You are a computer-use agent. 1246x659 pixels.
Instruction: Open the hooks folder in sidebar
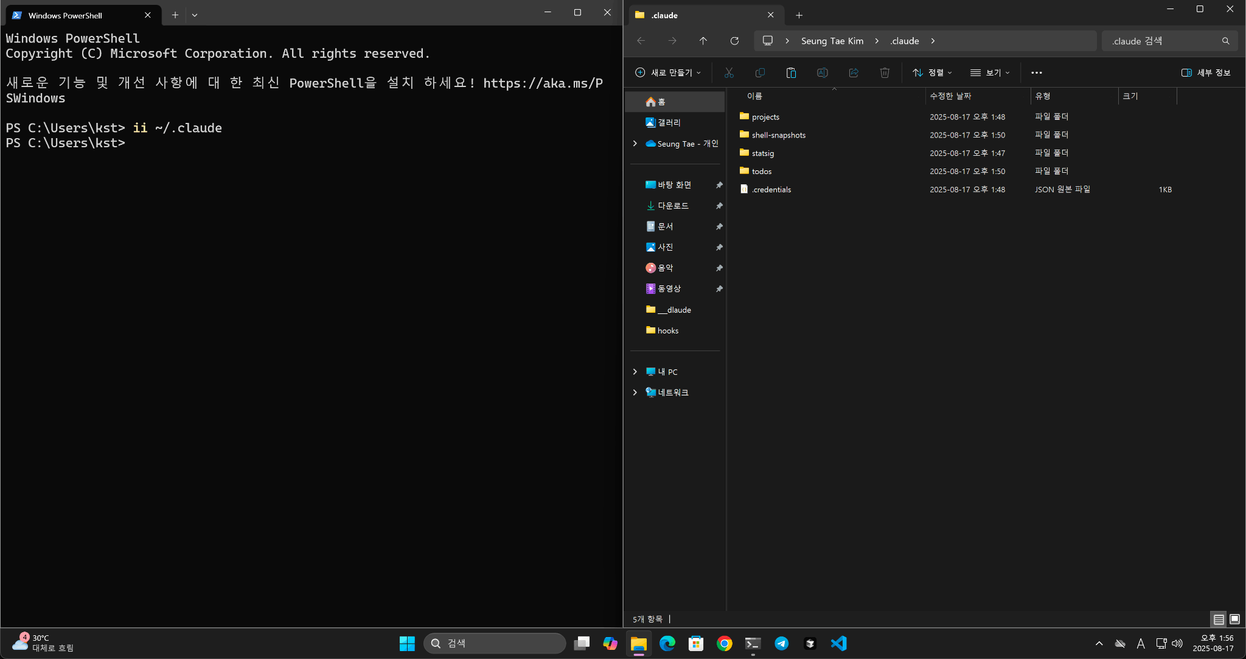[x=675, y=330]
